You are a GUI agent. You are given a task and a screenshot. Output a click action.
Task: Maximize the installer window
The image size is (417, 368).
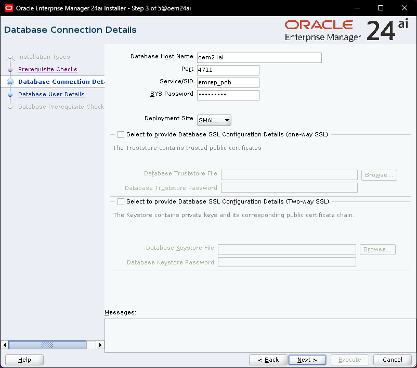coord(380,8)
